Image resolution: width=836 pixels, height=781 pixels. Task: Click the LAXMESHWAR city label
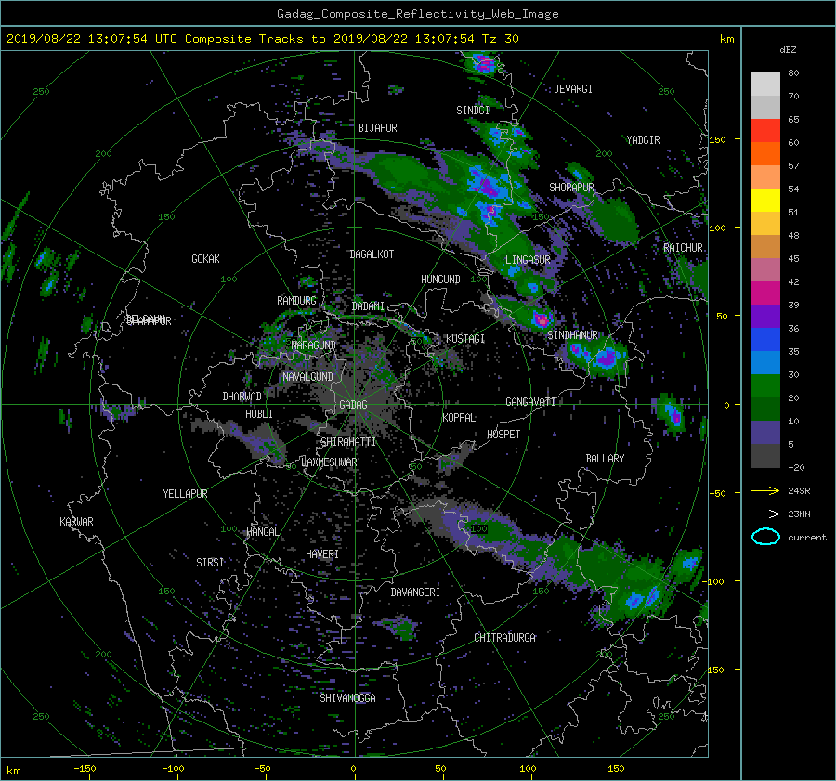[x=329, y=462]
